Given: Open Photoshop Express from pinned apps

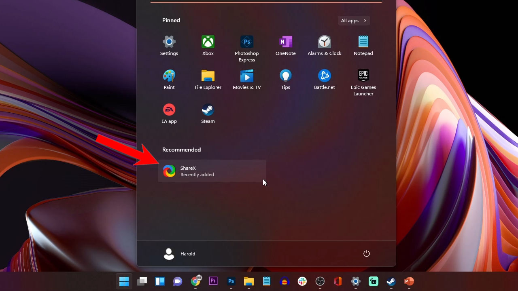Looking at the screenshot, I should click(x=247, y=49).
